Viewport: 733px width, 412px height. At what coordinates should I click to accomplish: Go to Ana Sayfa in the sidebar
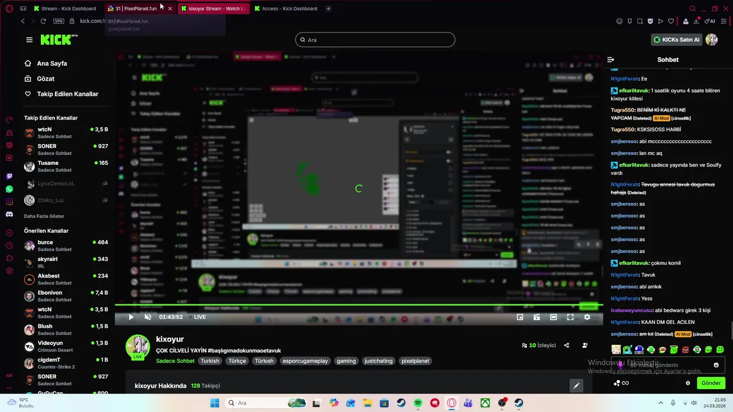coord(52,64)
